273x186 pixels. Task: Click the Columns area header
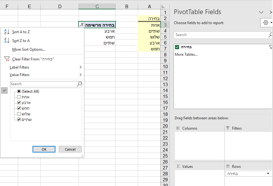(x=190, y=128)
